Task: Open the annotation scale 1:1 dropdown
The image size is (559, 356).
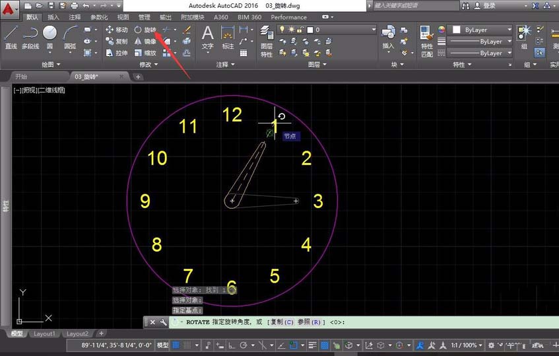Action: 467,345
